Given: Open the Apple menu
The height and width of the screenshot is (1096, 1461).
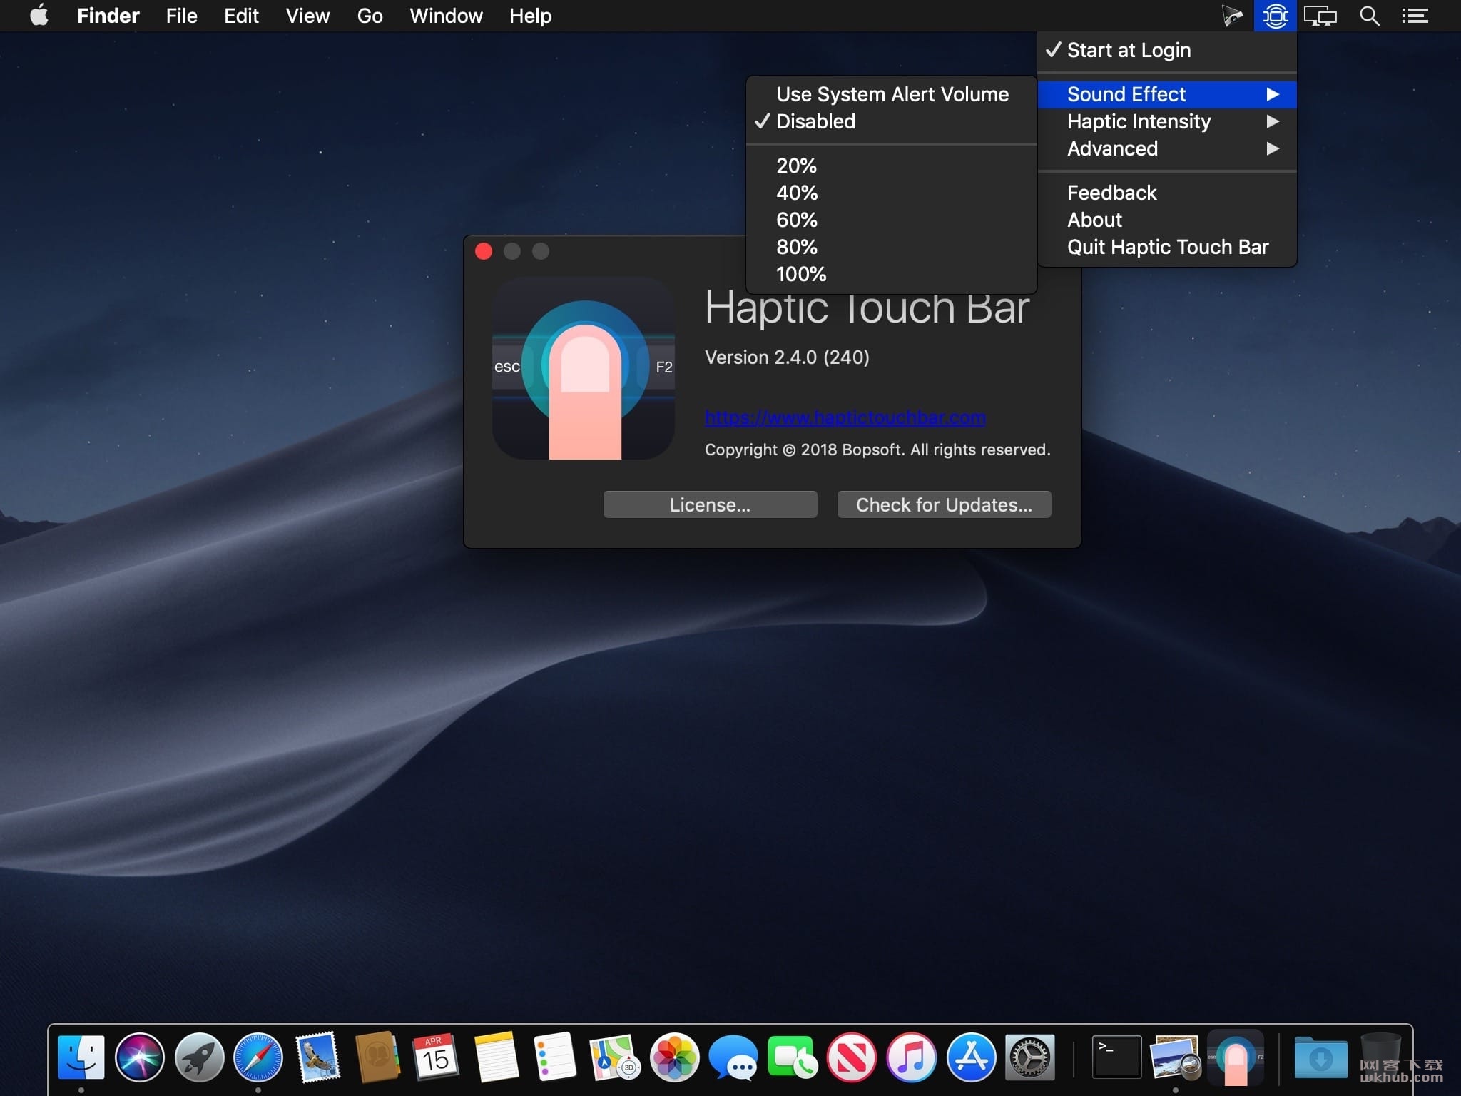Looking at the screenshot, I should coord(39,15).
